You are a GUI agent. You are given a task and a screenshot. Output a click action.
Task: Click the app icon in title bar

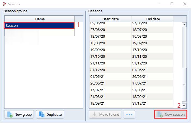[x=4, y=4]
